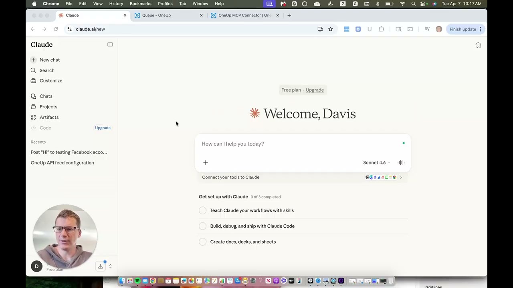Bookmark this page with the star icon
Viewport: 513px width, 288px height.
[331, 29]
